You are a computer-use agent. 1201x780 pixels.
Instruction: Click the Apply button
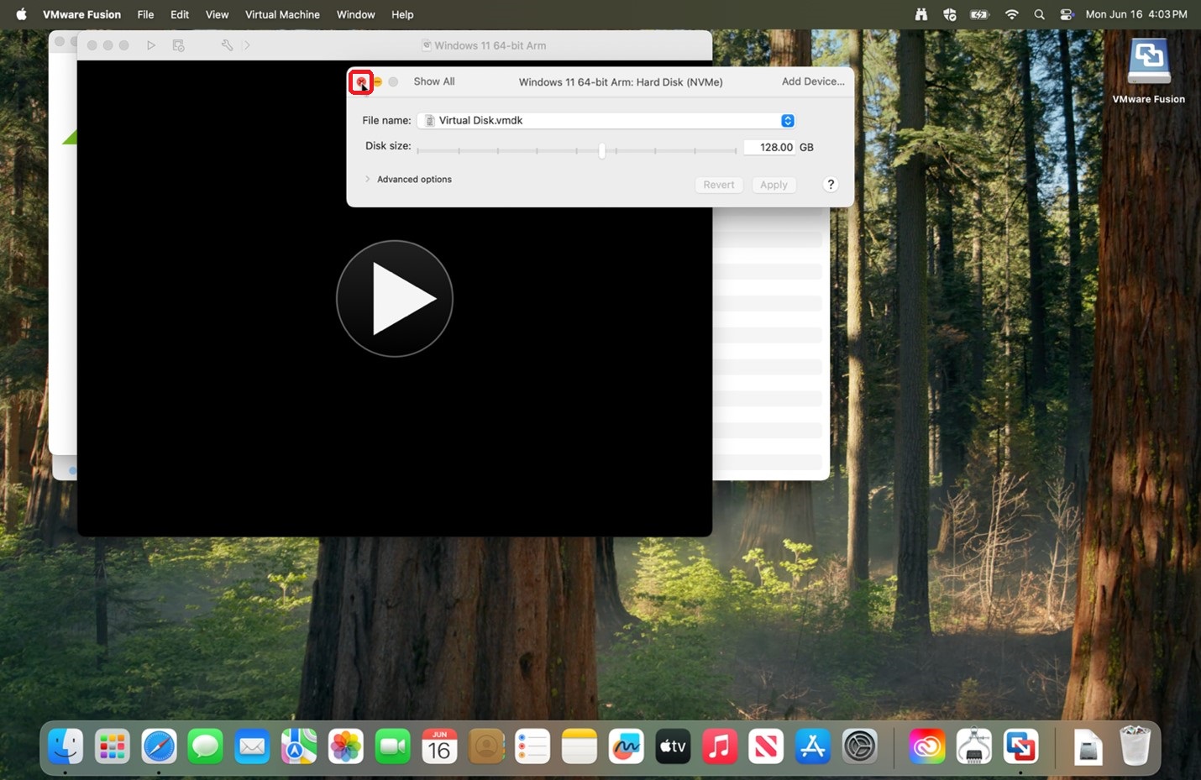pyautogui.click(x=774, y=185)
